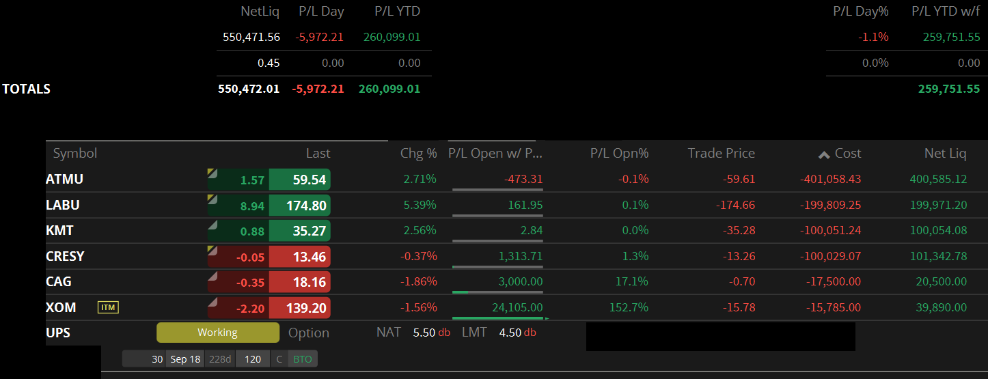988x379 pixels.
Task: Click the P/L Day header in totals
Action: point(321,11)
